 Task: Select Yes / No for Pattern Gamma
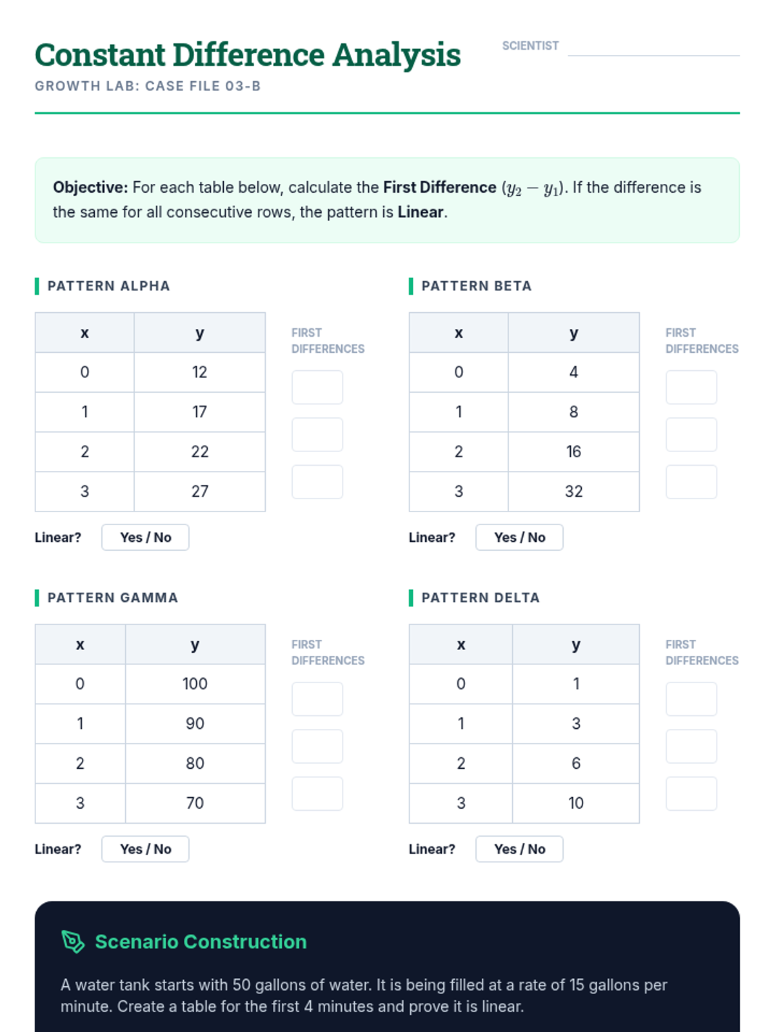coord(145,849)
